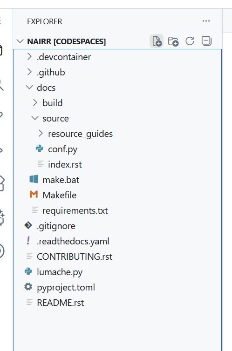Viewport: 232px width, 351px height.
Task: Collapse the docs folder
Action: 117,88
